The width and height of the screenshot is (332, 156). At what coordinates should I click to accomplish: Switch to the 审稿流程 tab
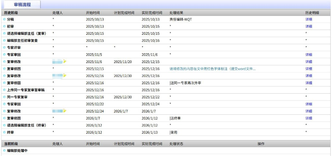[x=22, y=5]
